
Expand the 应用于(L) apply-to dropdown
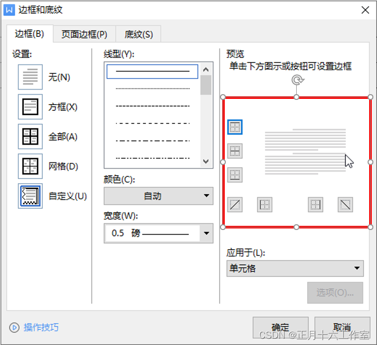coord(295,269)
